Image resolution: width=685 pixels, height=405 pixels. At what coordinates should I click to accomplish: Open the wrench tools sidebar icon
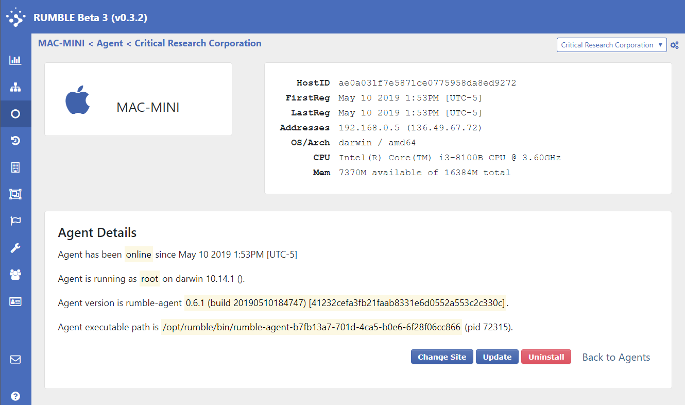point(15,248)
